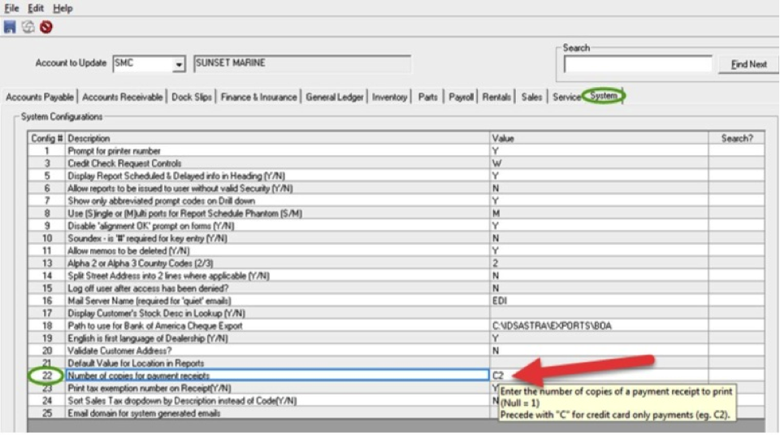Select 'Validate Customer Address?' row

click(396, 350)
